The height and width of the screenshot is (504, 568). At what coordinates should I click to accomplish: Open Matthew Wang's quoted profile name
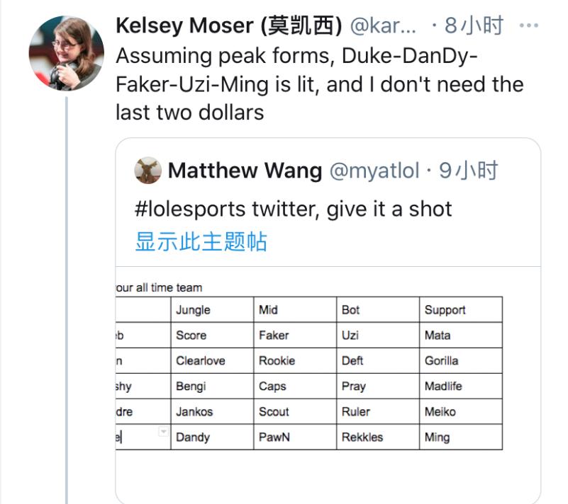coord(245,171)
